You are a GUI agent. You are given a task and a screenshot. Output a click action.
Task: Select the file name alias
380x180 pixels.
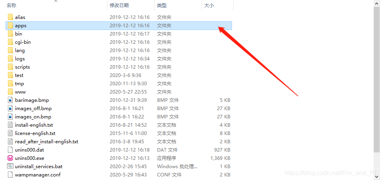click(x=20, y=17)
